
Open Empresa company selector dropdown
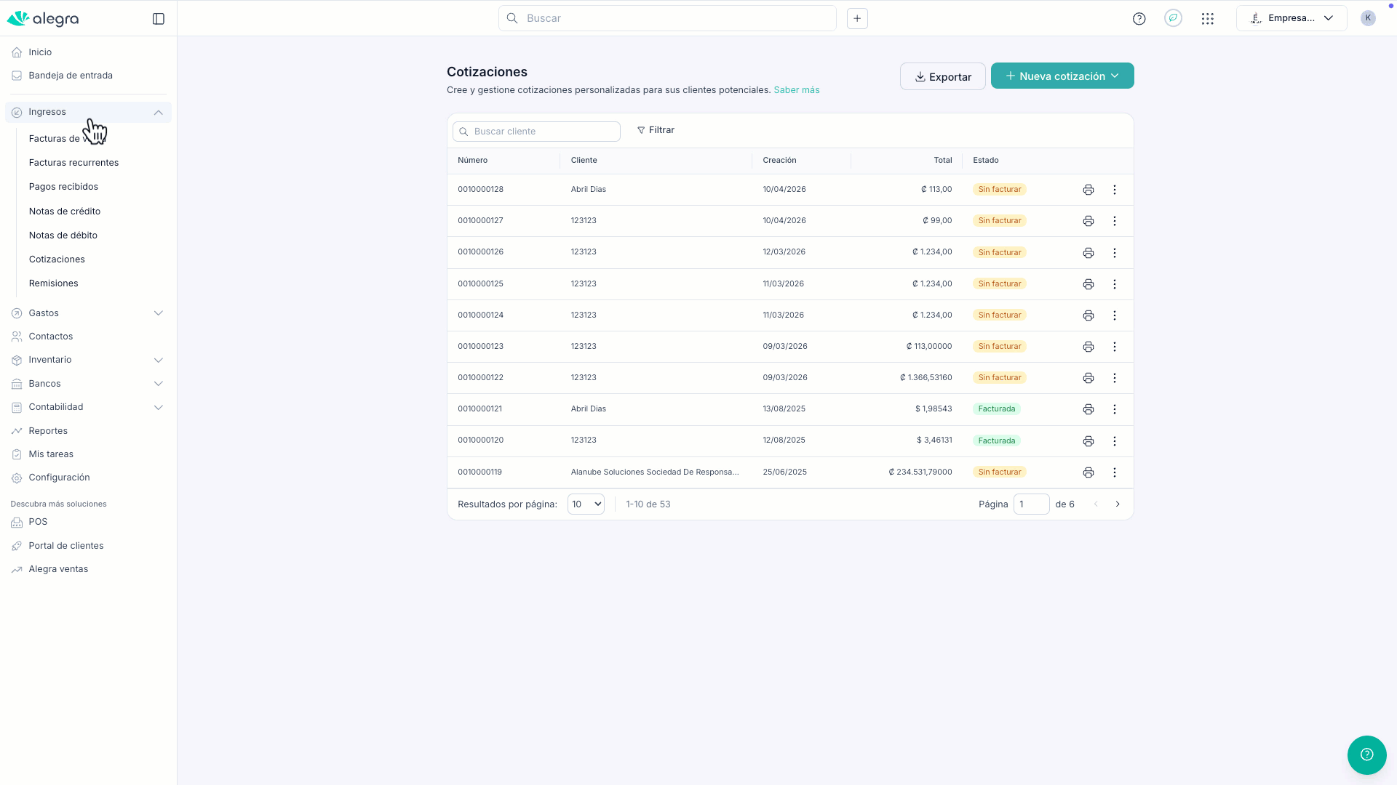point(1291,19)
